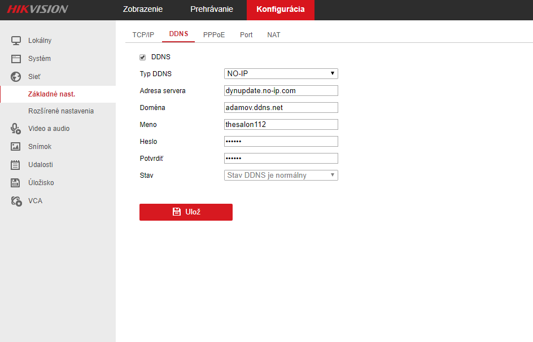Click the Systém window icon
The width and height of the screenshot is (533, 342).
click(x=16, y=59)
